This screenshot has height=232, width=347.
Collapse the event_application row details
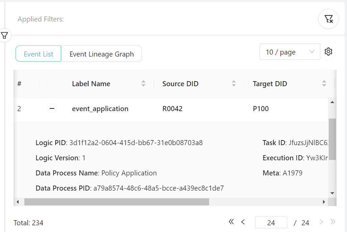click(x=52, y=109)
